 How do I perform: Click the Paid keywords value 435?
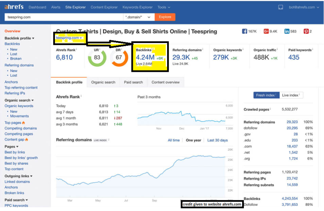(x=294, y=57)
